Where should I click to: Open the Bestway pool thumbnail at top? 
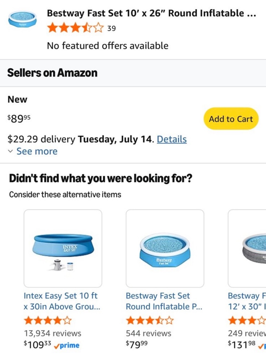click(x=23, y=19)
